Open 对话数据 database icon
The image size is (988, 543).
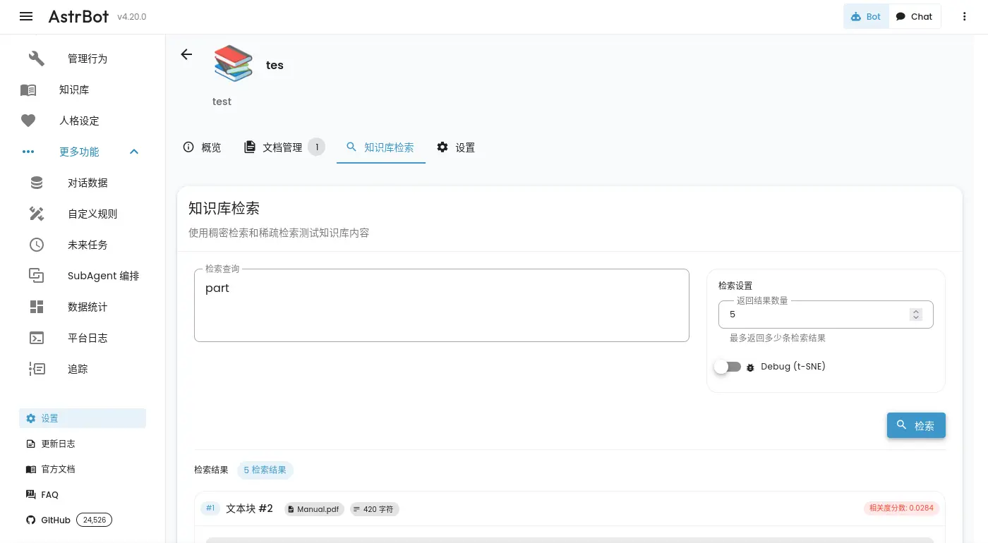click(x=37, y=183)
